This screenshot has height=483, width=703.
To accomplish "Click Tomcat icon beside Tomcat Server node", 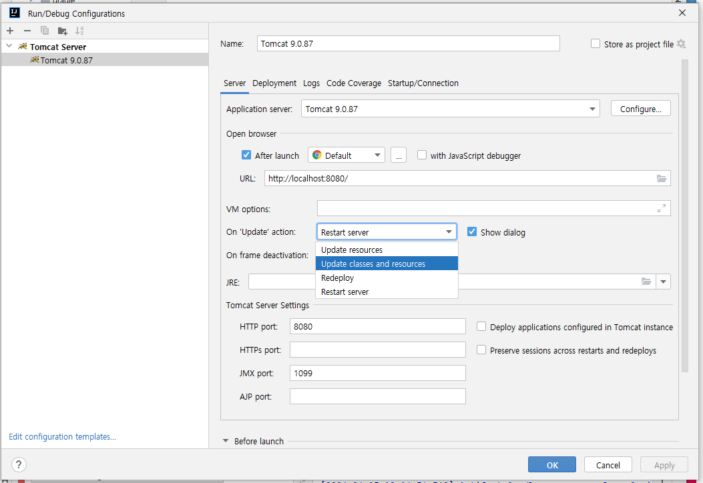I will click(23, 46).
